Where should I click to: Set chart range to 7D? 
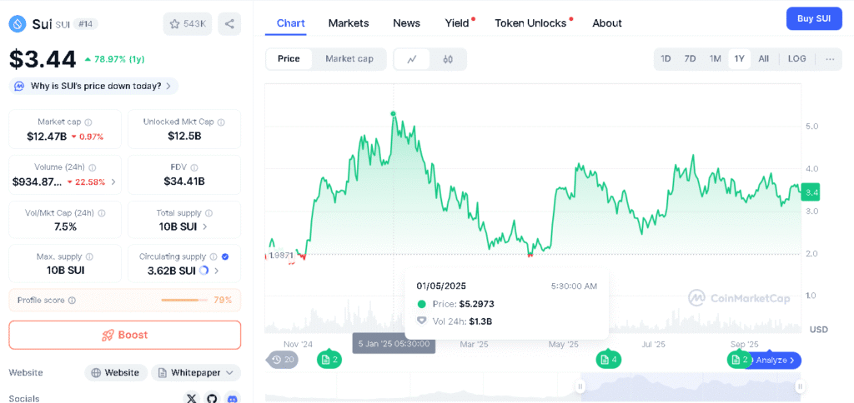tap(690, 59)
